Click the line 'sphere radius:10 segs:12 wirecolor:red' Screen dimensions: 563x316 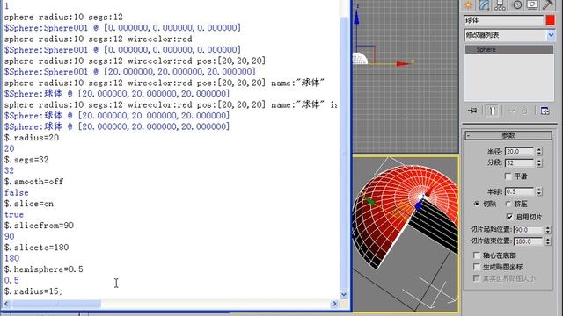click(98, 39)
